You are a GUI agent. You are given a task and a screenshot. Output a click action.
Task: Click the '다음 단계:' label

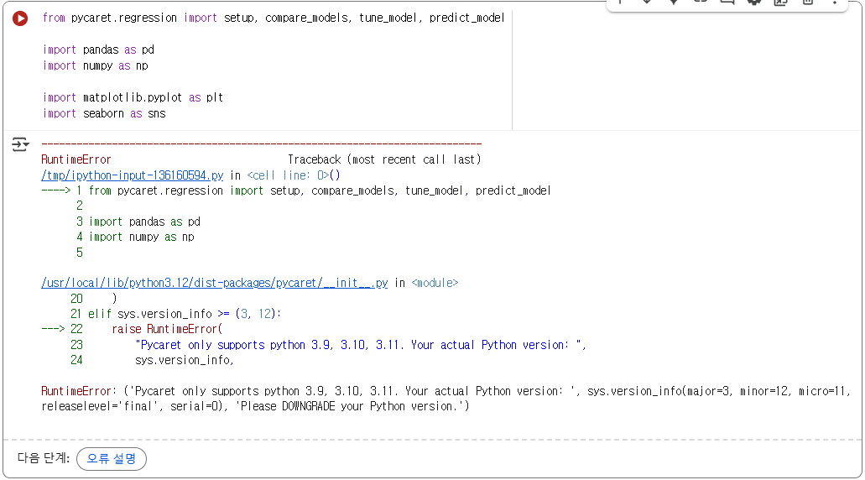[44, 458]
